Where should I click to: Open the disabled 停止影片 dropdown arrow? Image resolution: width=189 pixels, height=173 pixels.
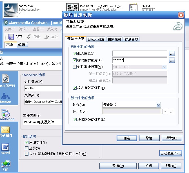pyautogui.click(x=165, y=111)
